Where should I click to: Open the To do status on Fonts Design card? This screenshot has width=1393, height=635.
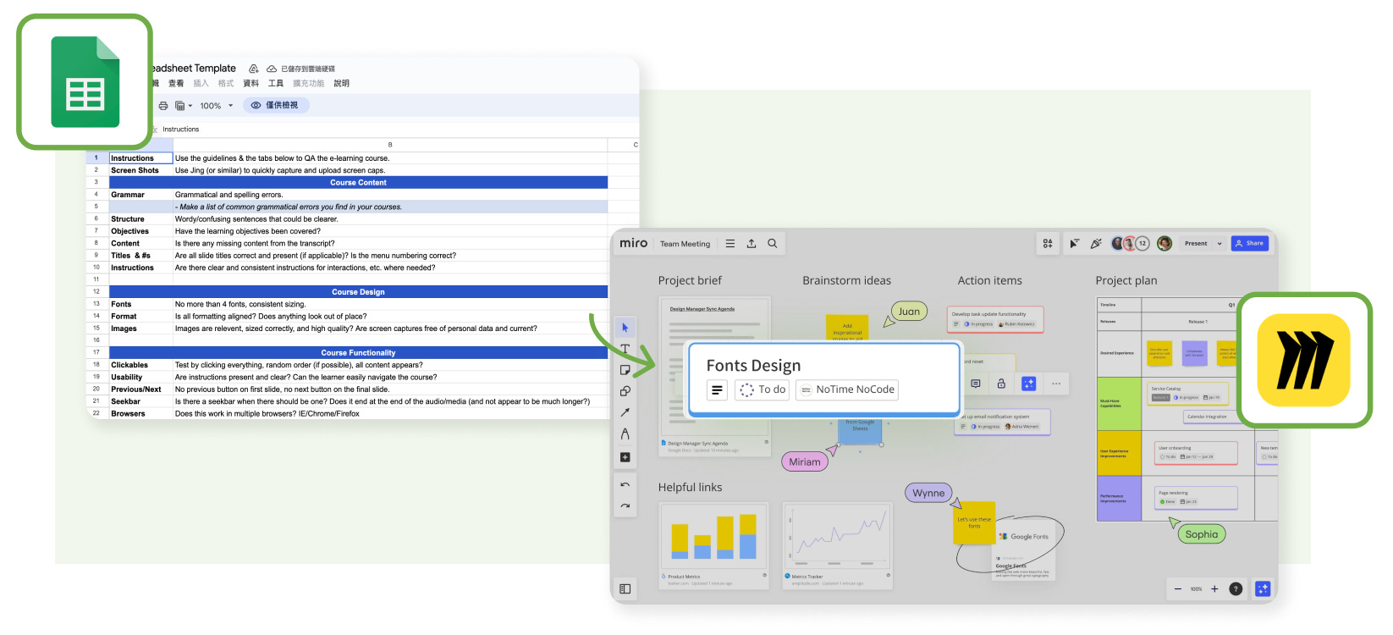pyautogui.click(x=763, y=389)
